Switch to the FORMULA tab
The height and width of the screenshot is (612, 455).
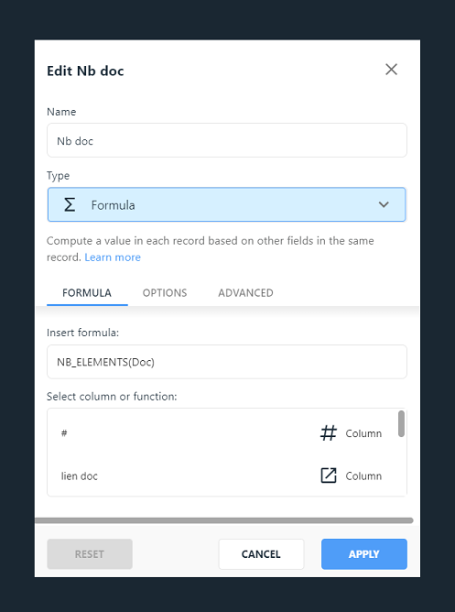pos(87,293)
